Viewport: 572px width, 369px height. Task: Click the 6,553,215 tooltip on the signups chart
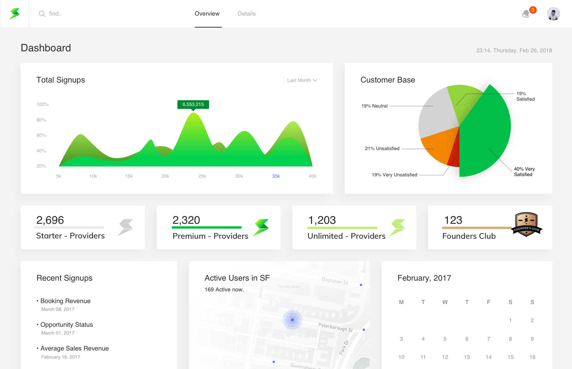pyautogui.click(x=193, y=104)
